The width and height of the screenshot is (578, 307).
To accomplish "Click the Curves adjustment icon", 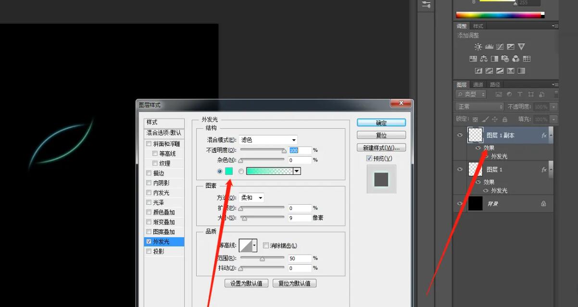I will point(500,46).
